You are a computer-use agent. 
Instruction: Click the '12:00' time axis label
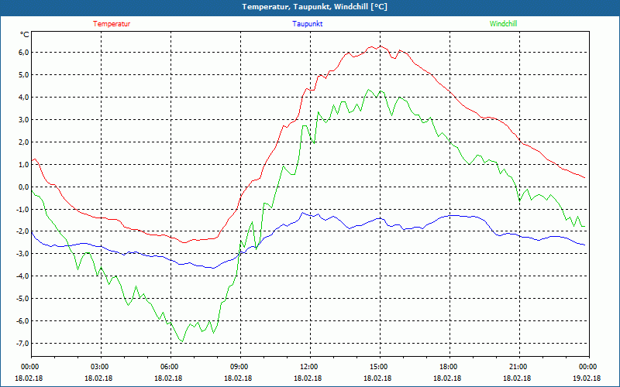[310, 367]
